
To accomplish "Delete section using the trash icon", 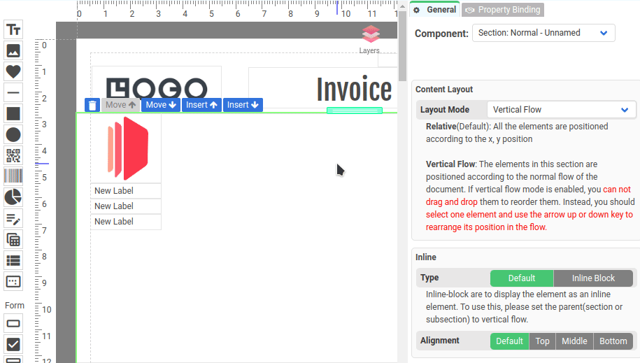I will (92, 105).
